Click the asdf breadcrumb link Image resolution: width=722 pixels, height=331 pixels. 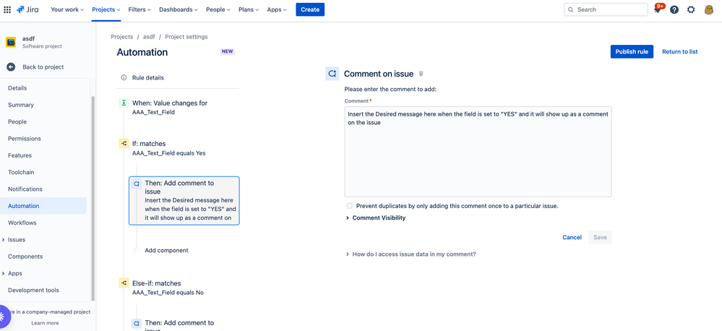coord(149,37)
